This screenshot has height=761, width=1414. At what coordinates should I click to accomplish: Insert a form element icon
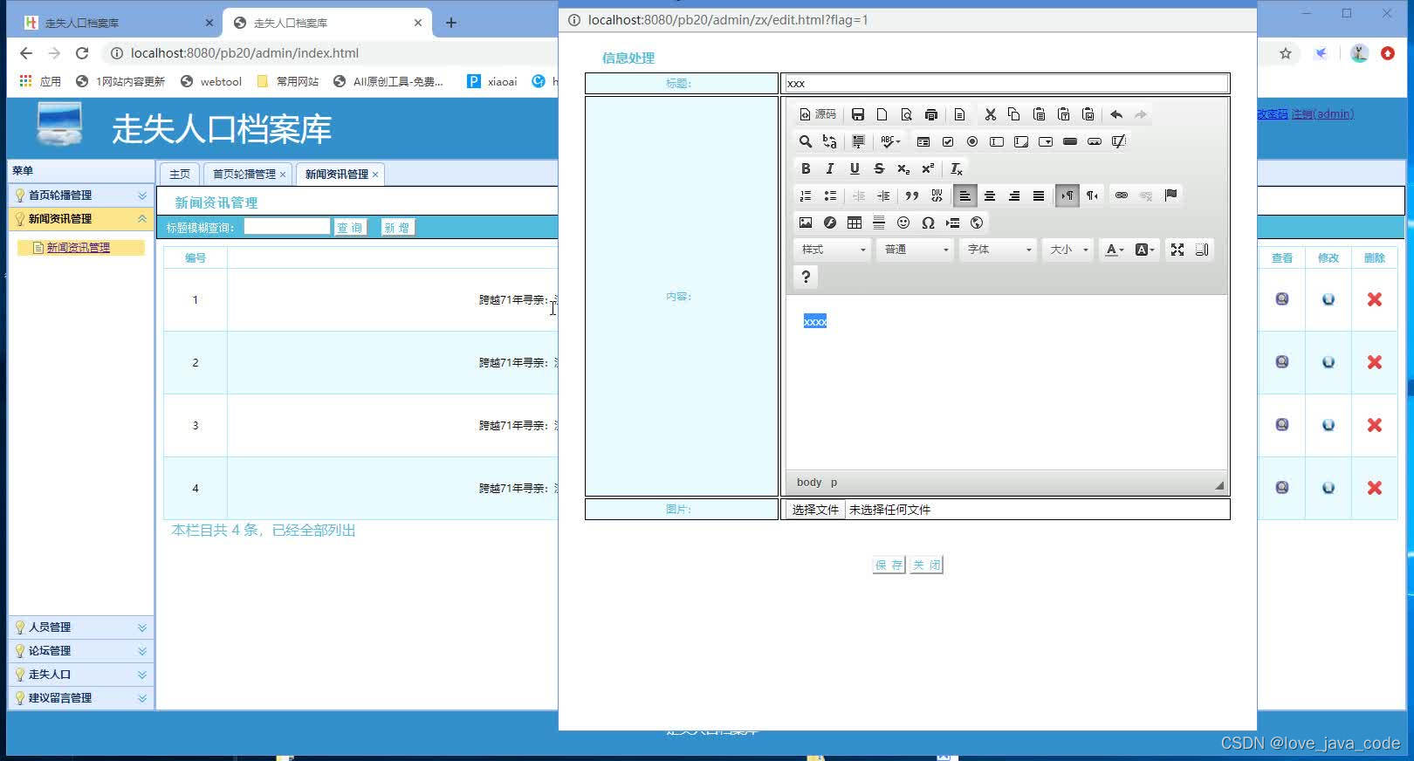923,141
